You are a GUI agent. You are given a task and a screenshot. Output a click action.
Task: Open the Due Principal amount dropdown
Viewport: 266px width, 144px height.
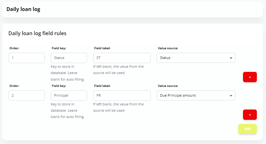(196, 95)
